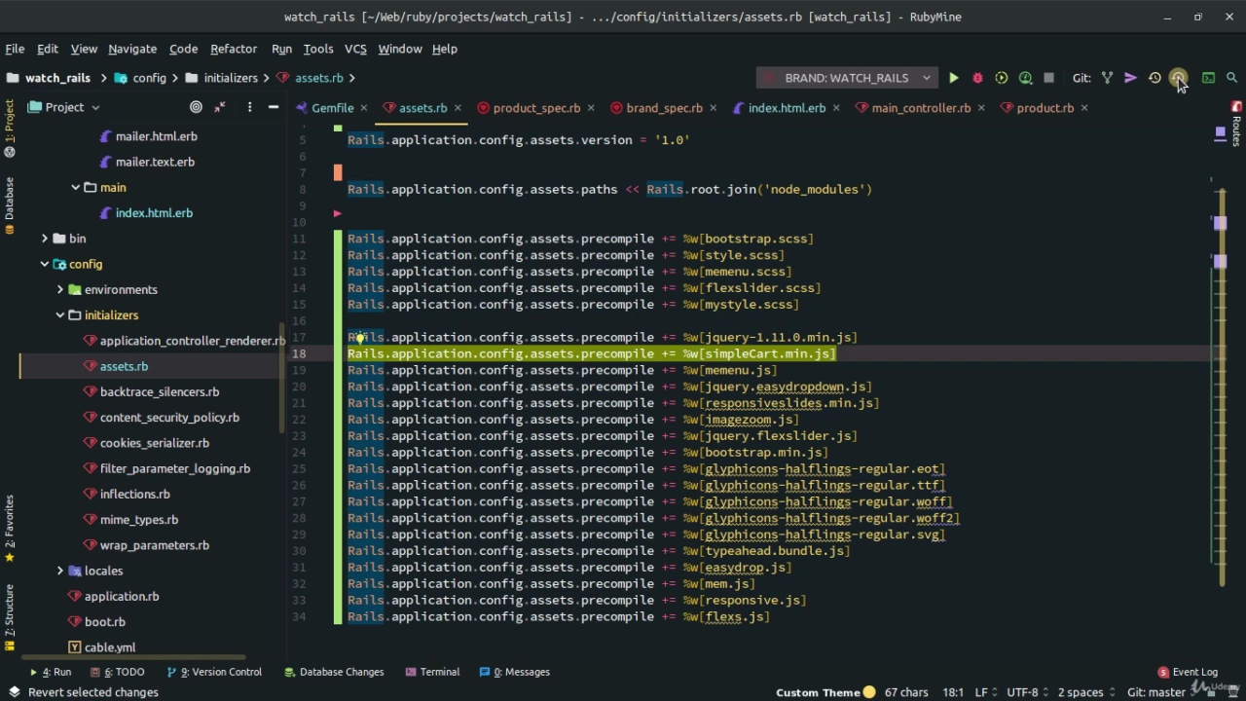Change indentation setting 2 spaces
1246x701 pixels.
1085,692
